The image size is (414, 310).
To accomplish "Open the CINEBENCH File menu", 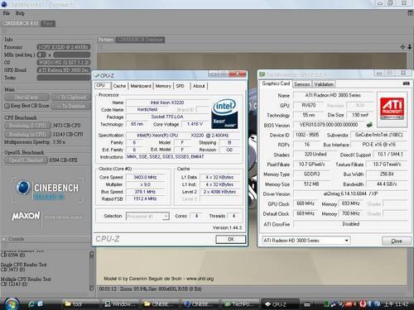I will coord(6,13).
